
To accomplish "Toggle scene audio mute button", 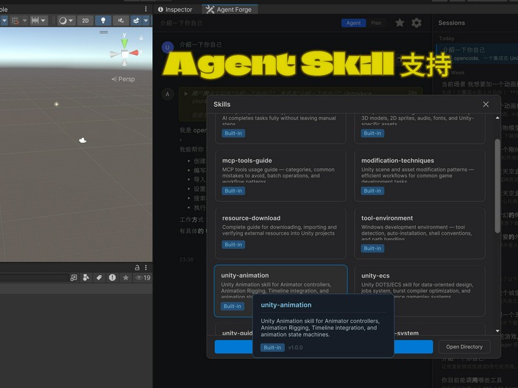I will pos(121,21).
